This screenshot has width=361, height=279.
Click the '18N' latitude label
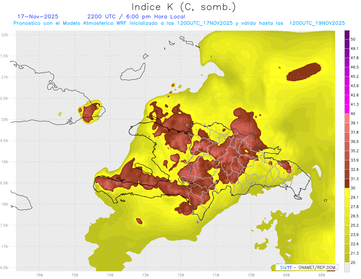coord(5,204)
